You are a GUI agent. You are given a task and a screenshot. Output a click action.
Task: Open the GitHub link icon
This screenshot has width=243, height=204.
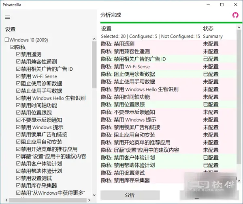coord(235,15)
